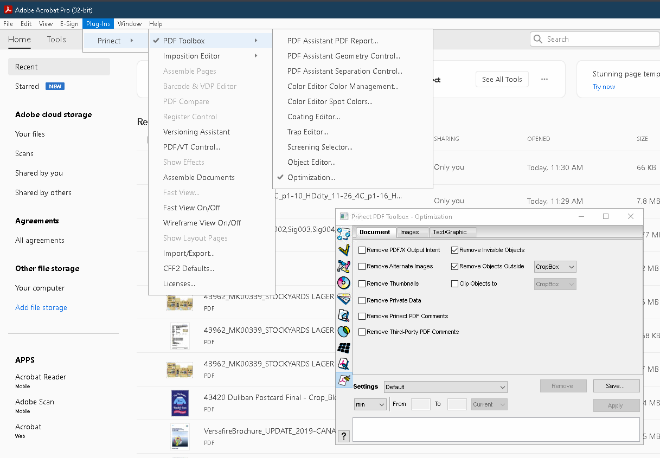Click the message text area in toolbox
660x458 pixels.
496,430
